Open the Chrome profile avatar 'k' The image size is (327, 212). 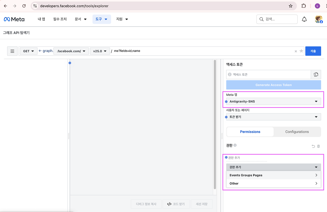(x=317, y=6)
